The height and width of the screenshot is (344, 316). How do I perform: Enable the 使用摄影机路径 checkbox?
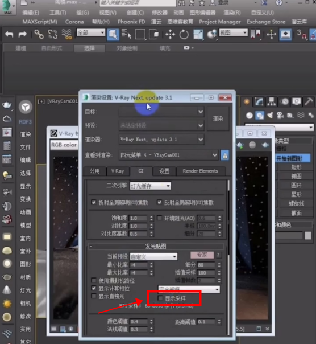[94, 280]
